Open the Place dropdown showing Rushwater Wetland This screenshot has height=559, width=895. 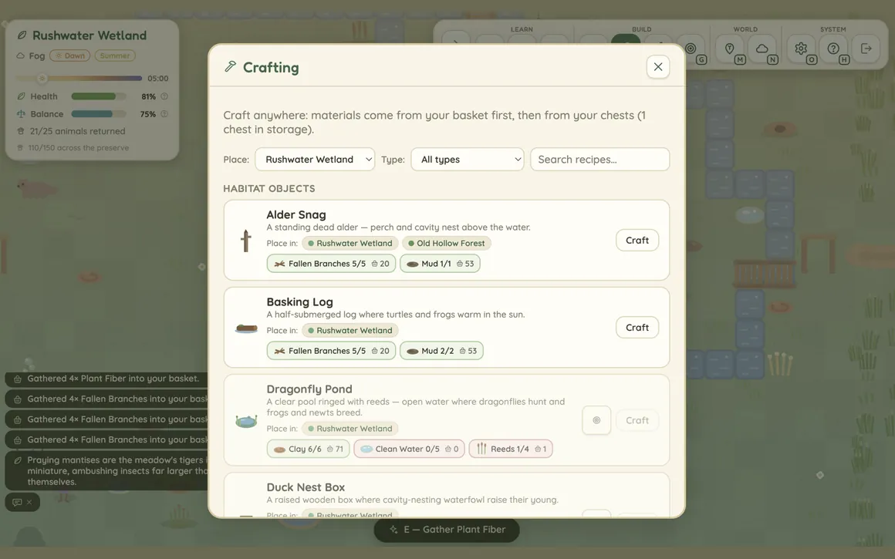(x=315, y=159)
